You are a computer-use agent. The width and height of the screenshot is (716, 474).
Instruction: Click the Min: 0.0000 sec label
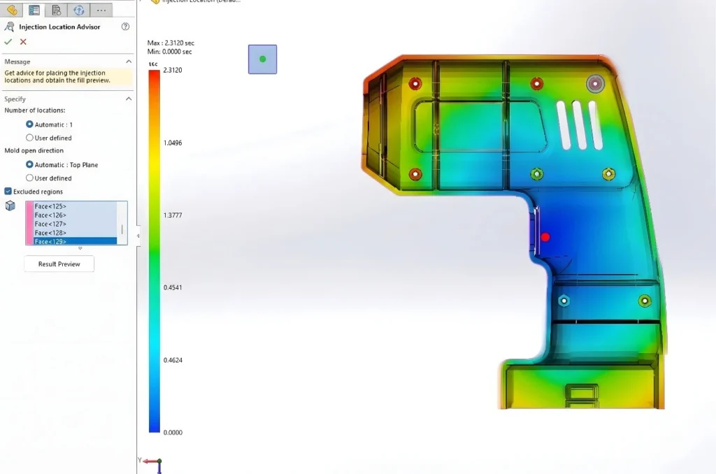click(x=169, y=52)
